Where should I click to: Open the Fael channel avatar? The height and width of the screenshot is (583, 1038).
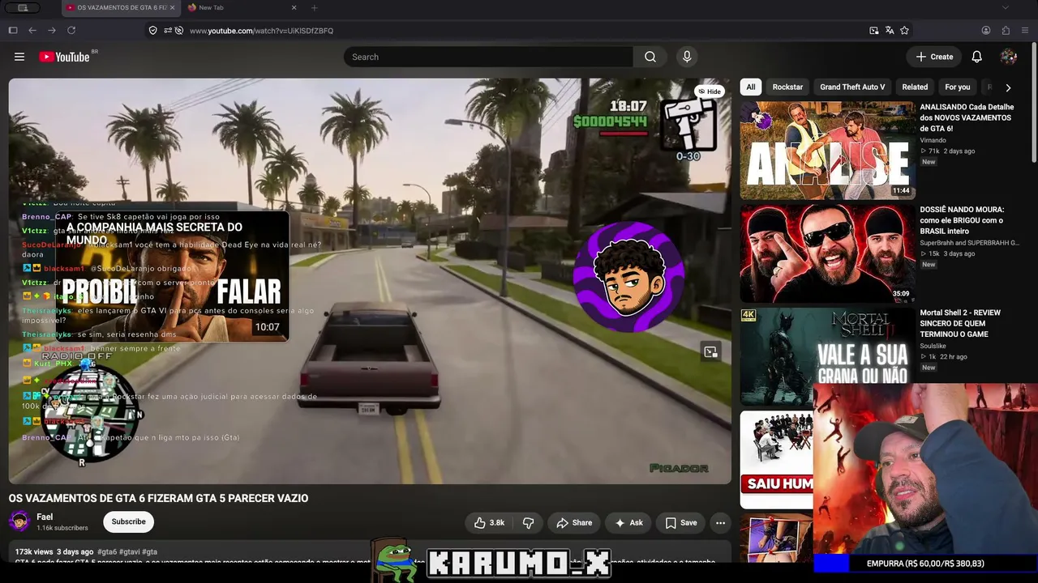pyautogui.click(x=19, y=522)
